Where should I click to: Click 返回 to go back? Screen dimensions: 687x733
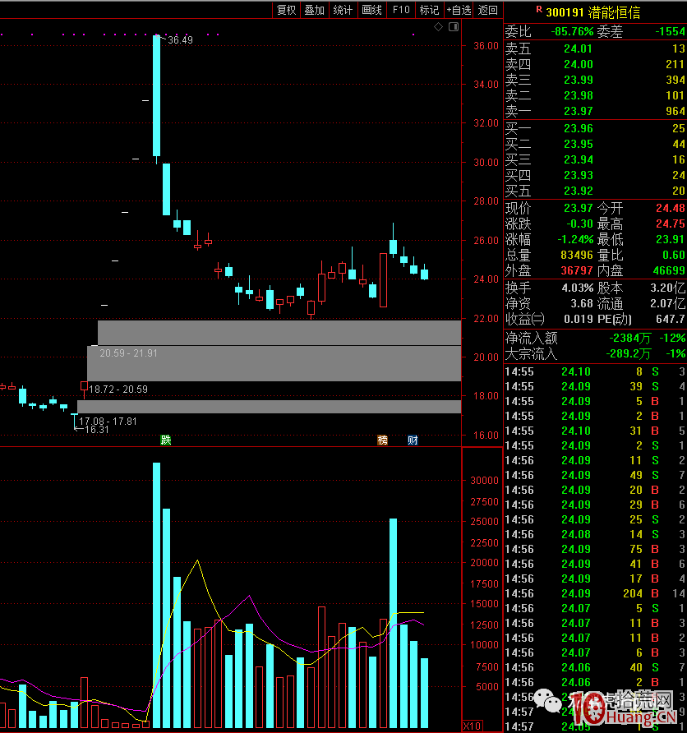(x=488, y=10)
